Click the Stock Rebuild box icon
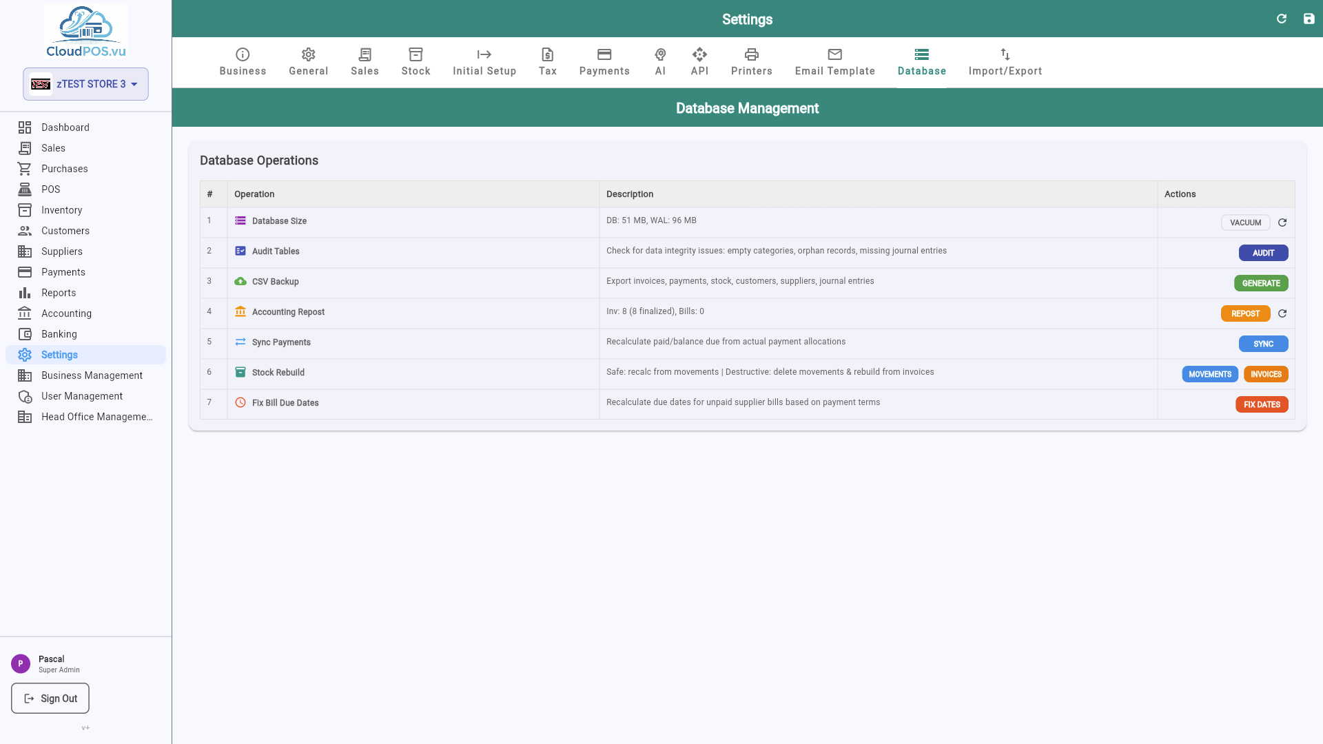The width and height of the screenshot is (1323, 744). (240, 372)
